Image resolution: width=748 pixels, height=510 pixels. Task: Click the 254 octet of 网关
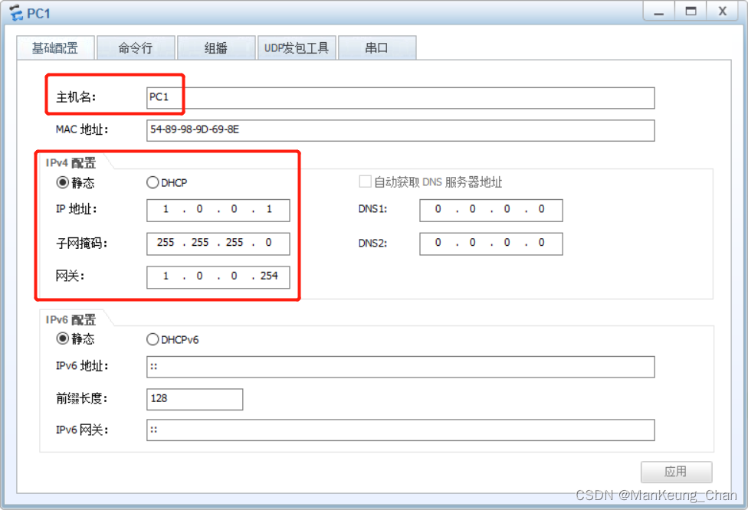(x=269, y=276)
